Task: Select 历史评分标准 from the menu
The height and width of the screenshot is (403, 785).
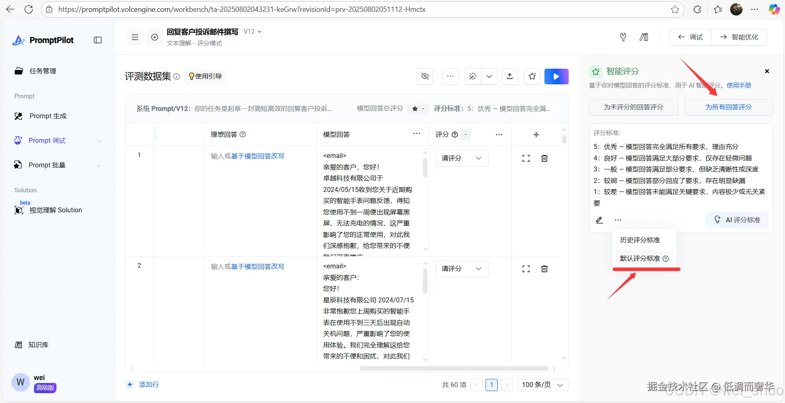Action: 639,240
